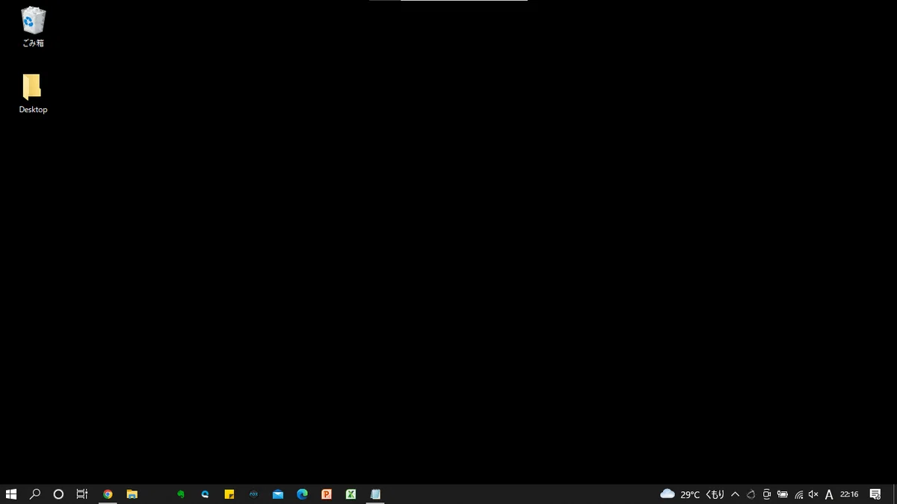Screen dimensions: 897x504
Task: Open Excel from the taskbar
Action: point(351,494)
